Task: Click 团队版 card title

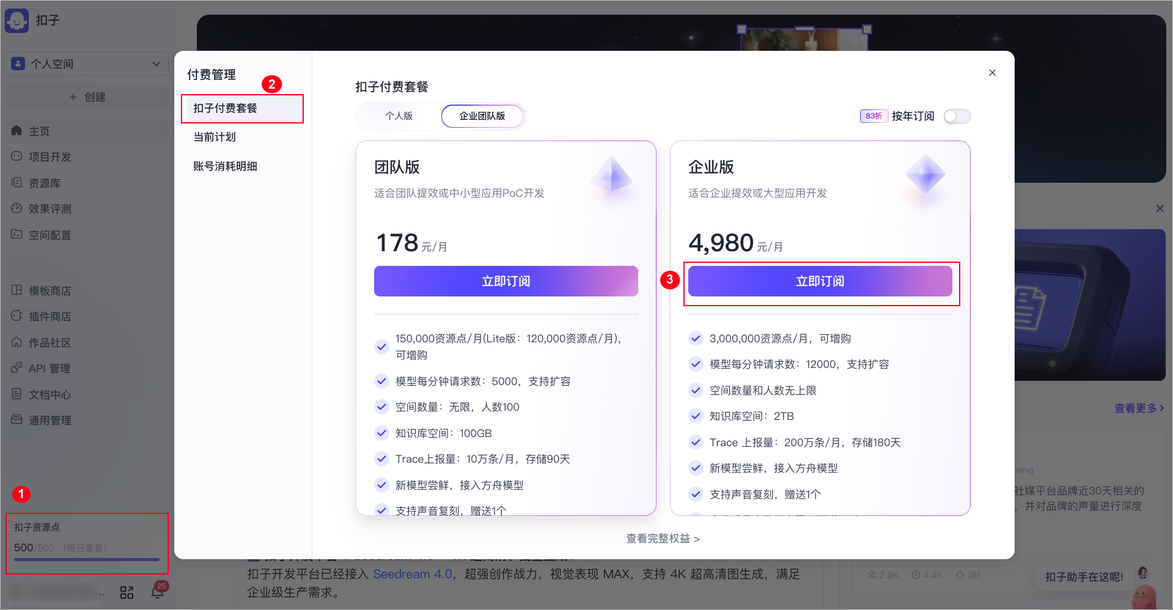Action: pyautogui.click(x=397, y=167)
